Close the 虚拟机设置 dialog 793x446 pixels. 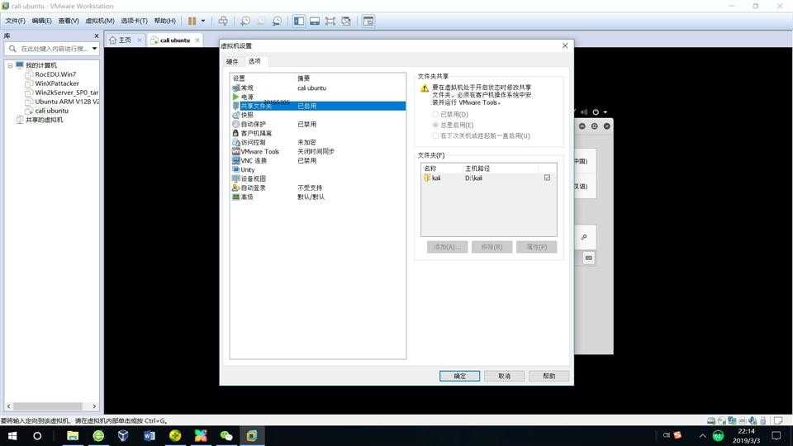(565, 45)
